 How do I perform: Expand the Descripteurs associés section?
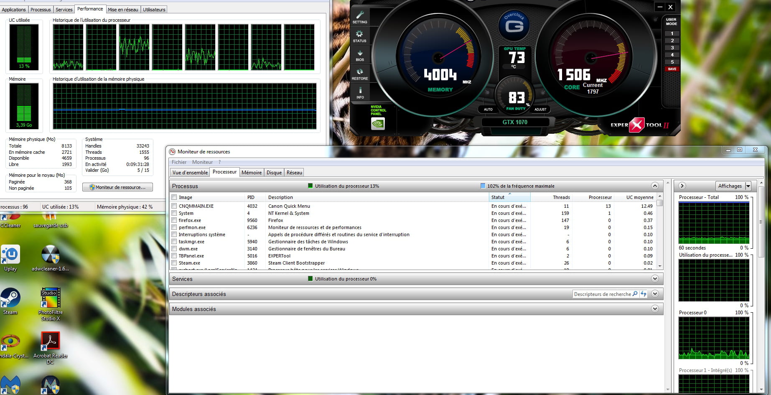pyautogui.click(x=655, y=294)
